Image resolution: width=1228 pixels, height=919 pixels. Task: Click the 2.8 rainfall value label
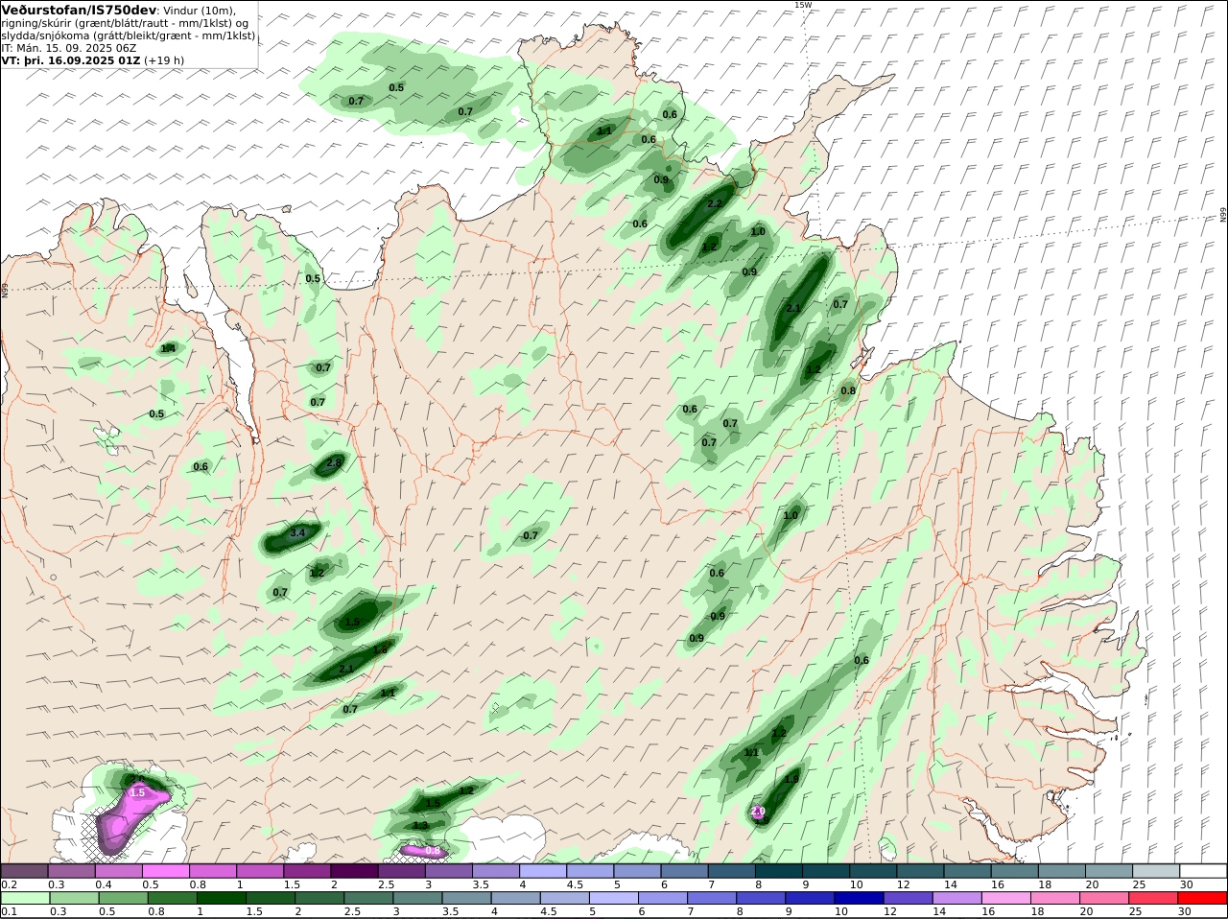click(334, 462)
